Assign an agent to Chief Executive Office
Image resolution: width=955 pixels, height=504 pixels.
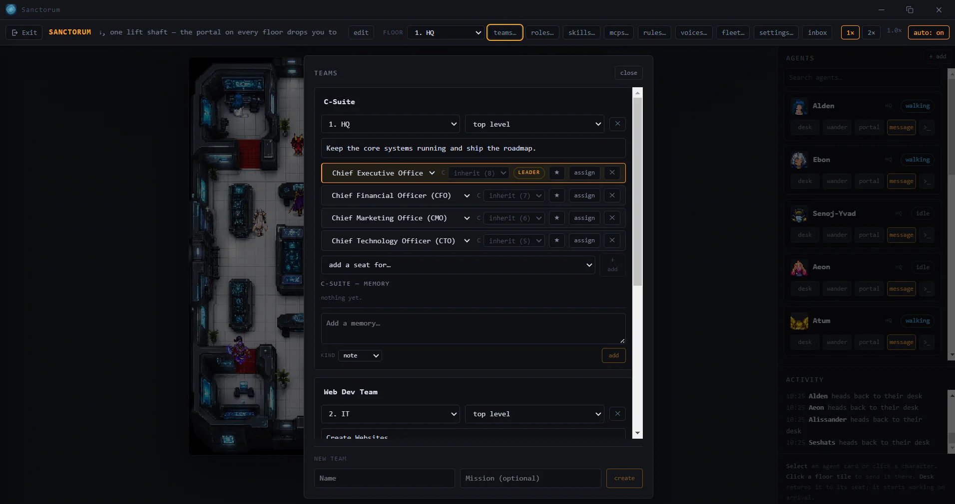[x=584, y=172]
